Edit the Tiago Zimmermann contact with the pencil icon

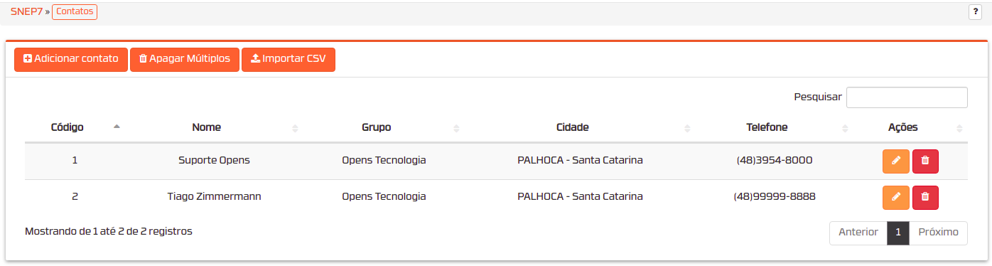(895, 197)
